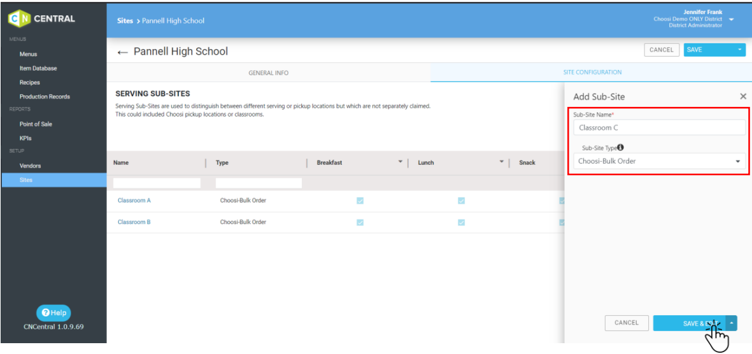Toggle Snack checkbox for Classroom B
The height and width of the screenshot is (354, 752).
coord(562,222)
